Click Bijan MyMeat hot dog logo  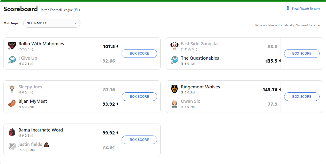[12, 103]
